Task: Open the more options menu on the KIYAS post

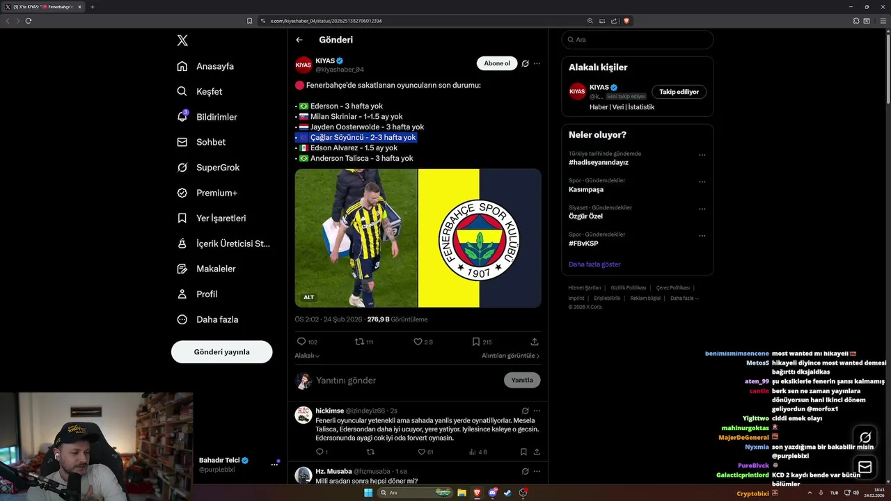Action: click(x=537, y=63)
